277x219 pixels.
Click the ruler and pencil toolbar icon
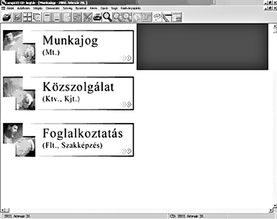(167, 17)
